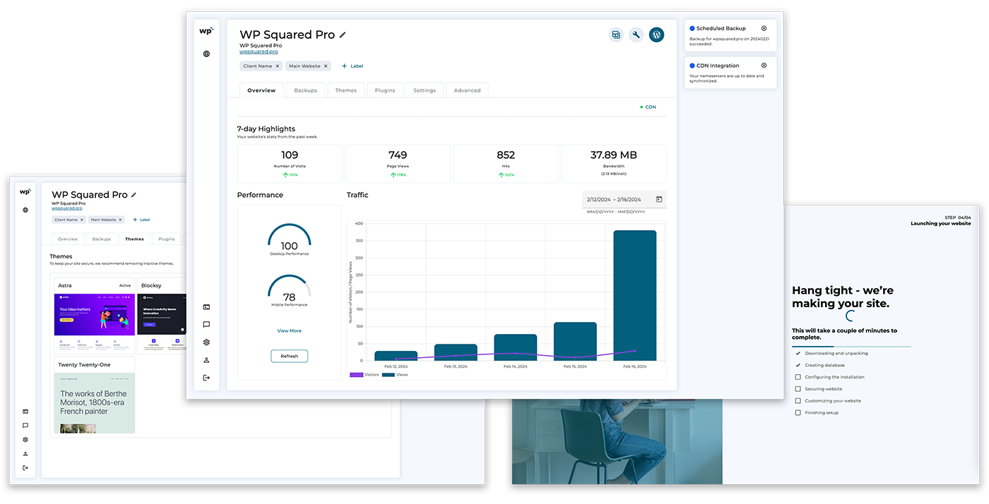The height and width of the screenshot is (504, 989).
Task: Open the globe sites icon in the Overview window sidebar
Action: click(x=206, y=54)
